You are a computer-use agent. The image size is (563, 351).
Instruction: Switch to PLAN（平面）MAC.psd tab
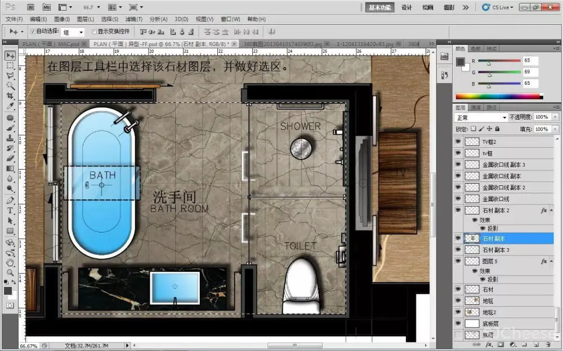(x=50, y=43)
